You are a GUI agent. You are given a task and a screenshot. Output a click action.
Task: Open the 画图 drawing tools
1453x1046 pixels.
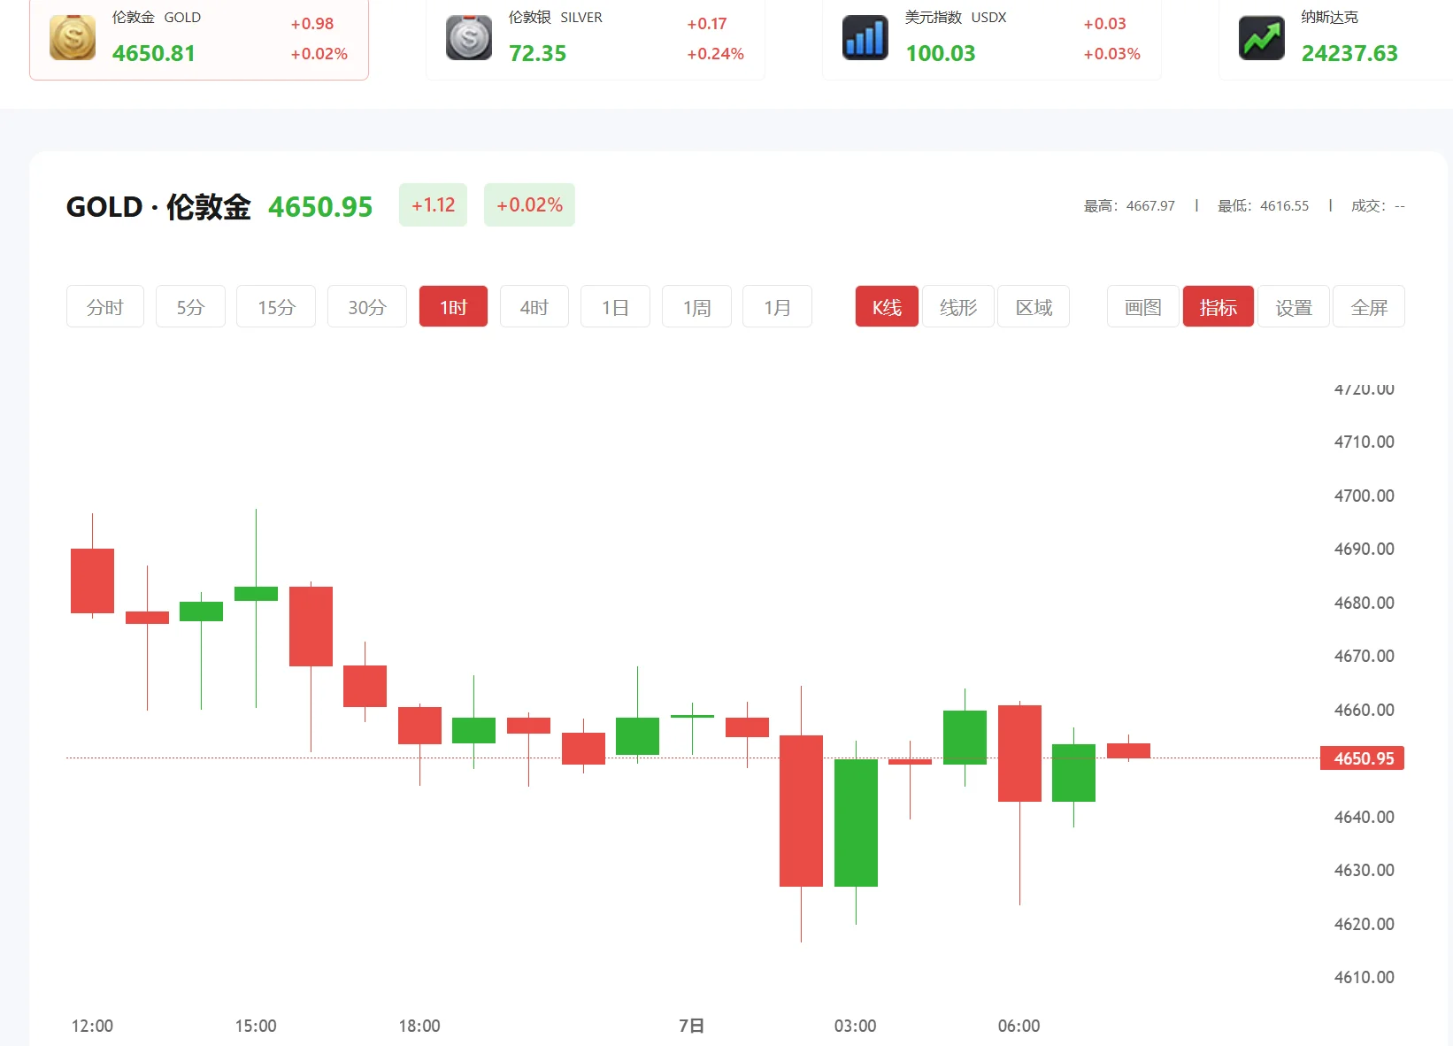[x=1142, y=307]
